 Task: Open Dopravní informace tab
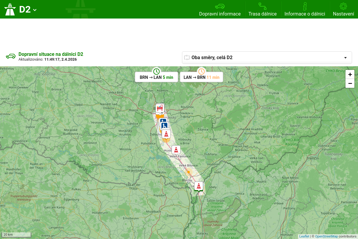(220, 10)
